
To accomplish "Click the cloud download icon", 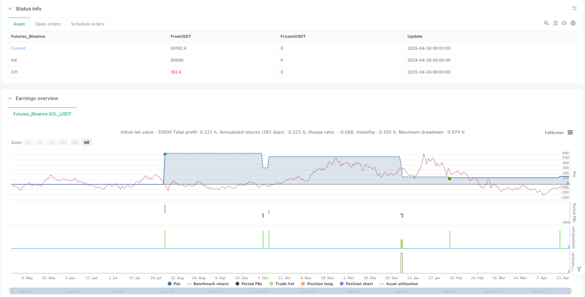I will 564,23.
